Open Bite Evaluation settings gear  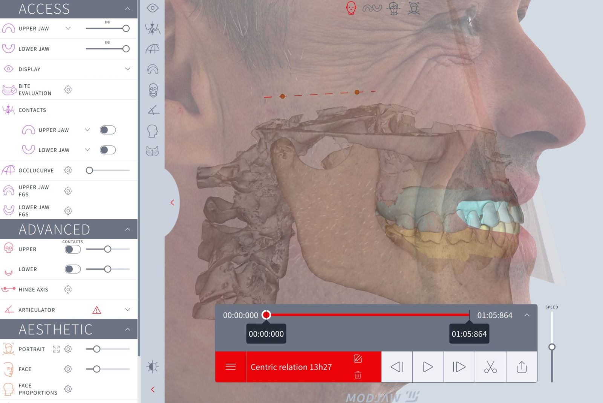68,90
